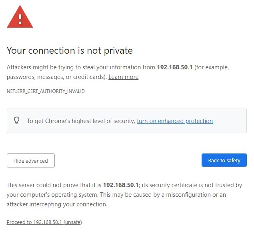Click the 'Your connection is not private' heading
Screen dimensions: 254x232
tap(70, 50)
